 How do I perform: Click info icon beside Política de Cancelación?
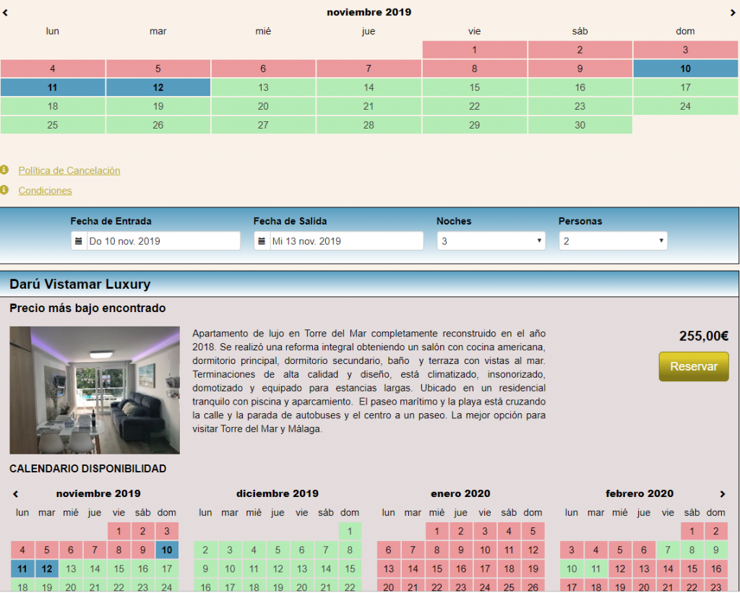pyautogui.click(x=4, y=170)
